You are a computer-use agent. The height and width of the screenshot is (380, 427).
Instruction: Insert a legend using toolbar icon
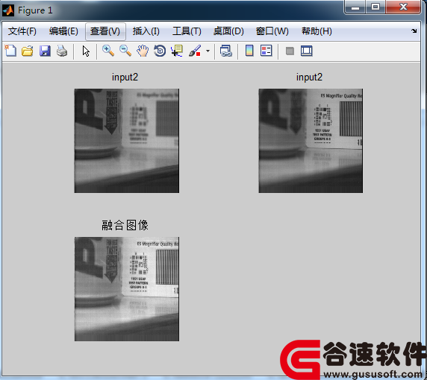(266, 51)
